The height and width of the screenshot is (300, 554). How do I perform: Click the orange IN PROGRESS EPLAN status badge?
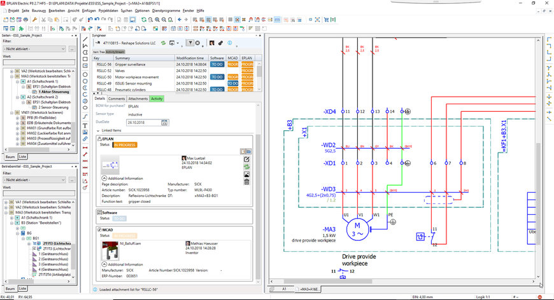[x=125, y=145]
